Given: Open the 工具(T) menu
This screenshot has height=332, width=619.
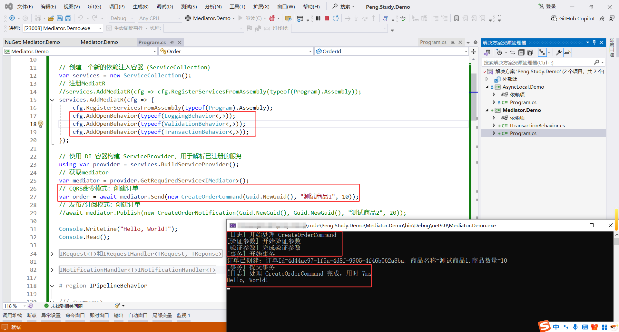Looking at the screenshot, I should pos(237,6).
